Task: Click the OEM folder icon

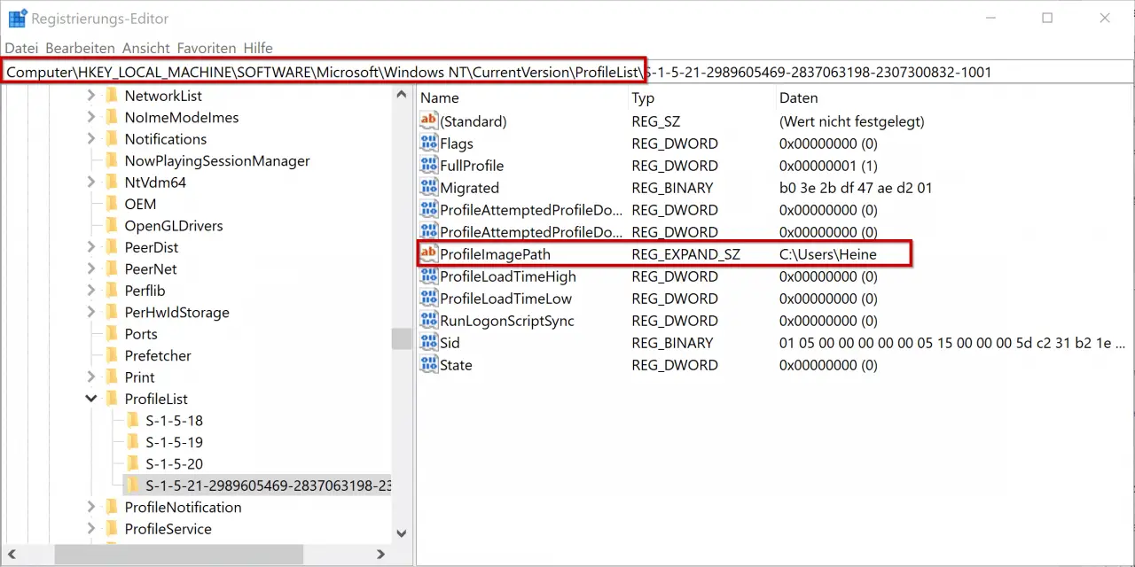Action: [112, 204]
